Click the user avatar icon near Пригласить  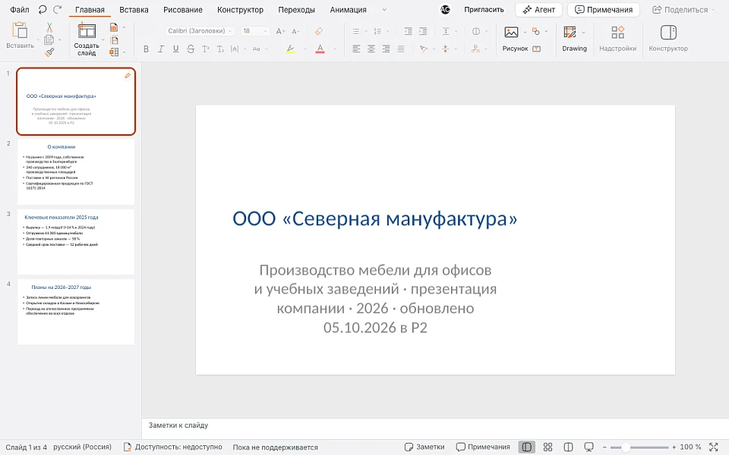[x=445, y=9]
